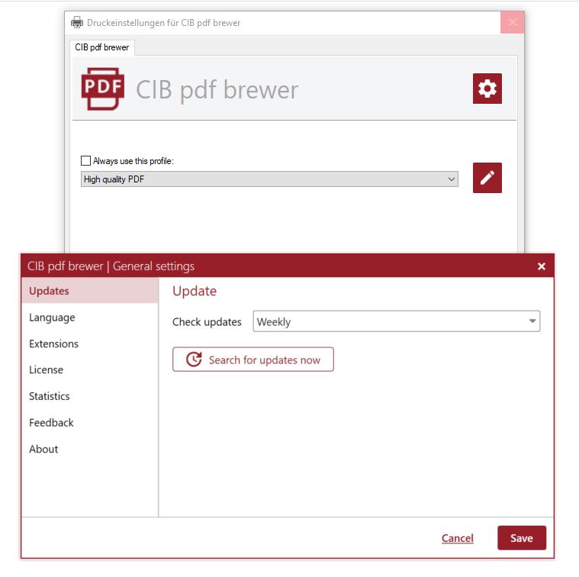Click the CIB pdf brewer PDF logo

coord(103,89)
